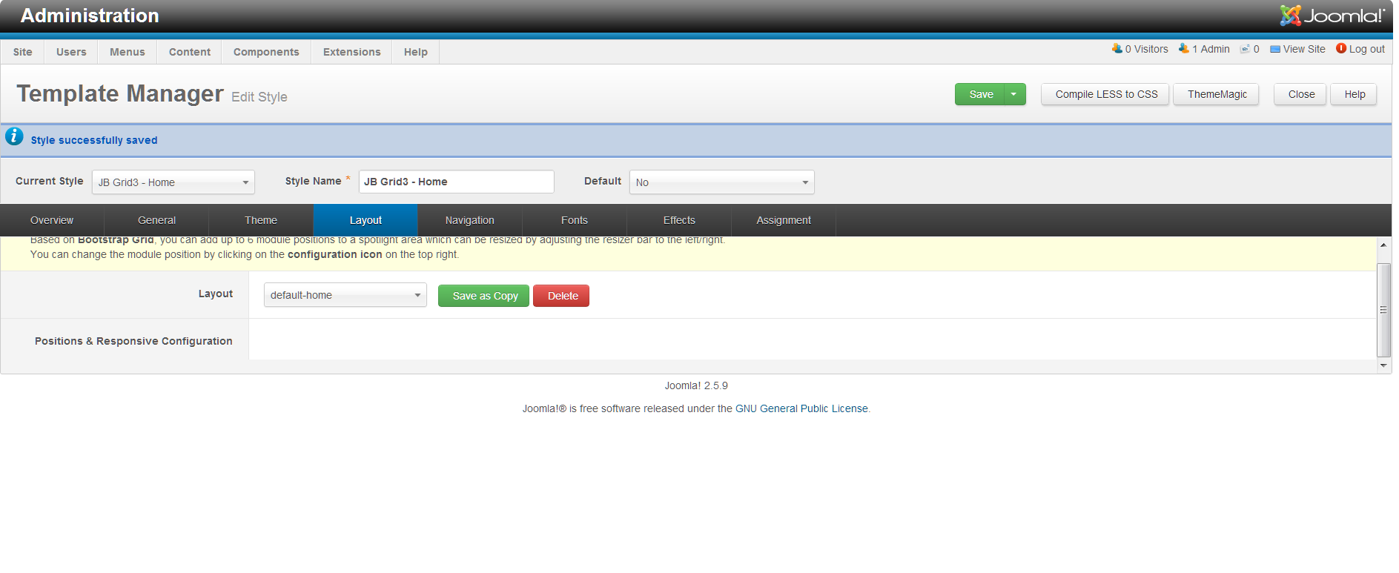
Task: Click the Visitors status icon
Action: click(1117, 48)
